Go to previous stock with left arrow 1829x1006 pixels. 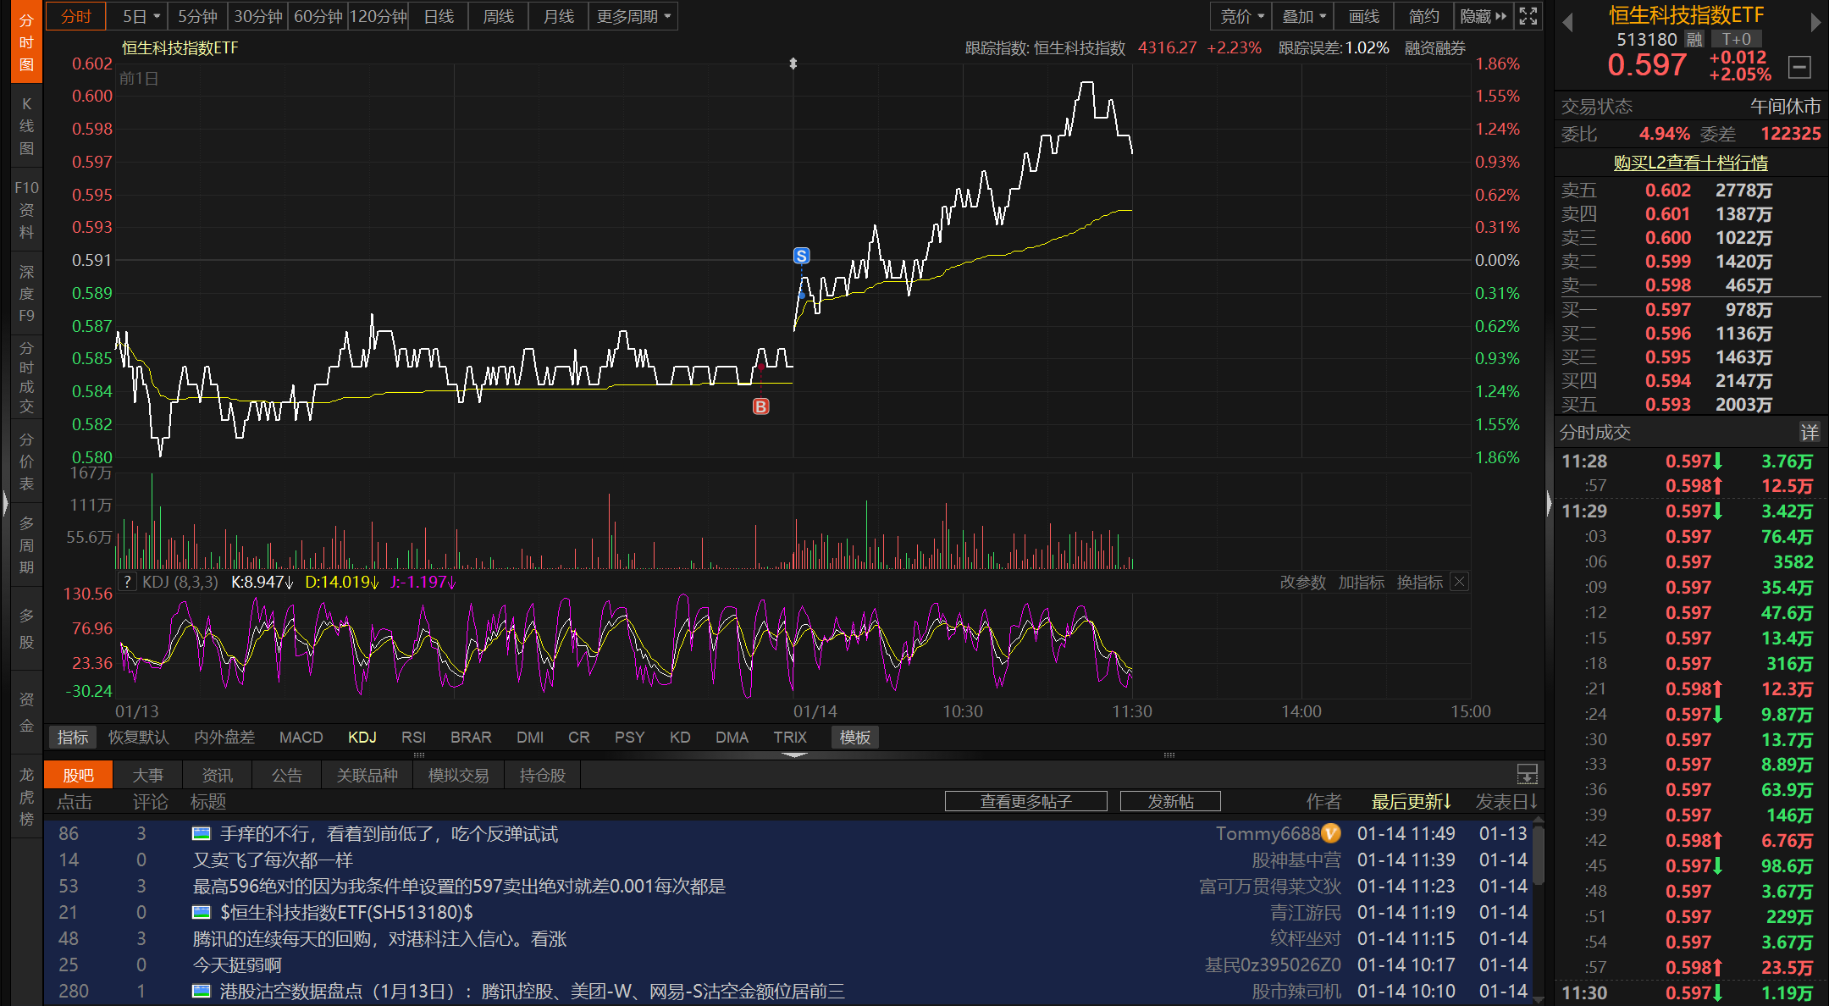tap(1567, 23)
